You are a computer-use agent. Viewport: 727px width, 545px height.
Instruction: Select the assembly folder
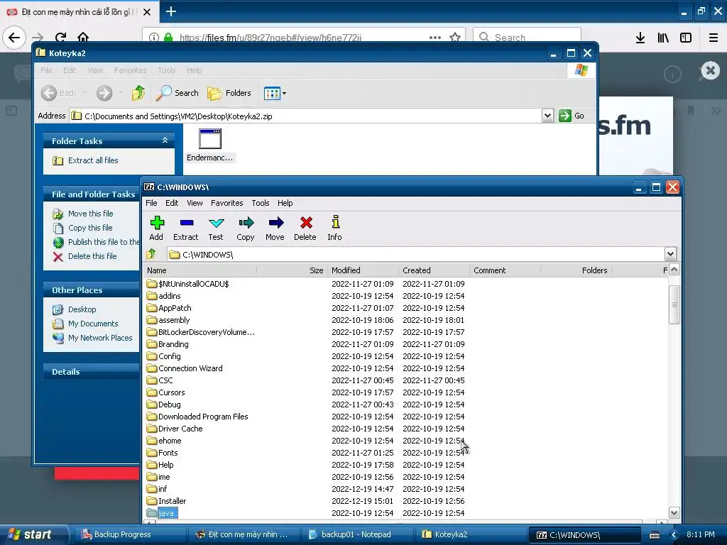coord(168,320)
